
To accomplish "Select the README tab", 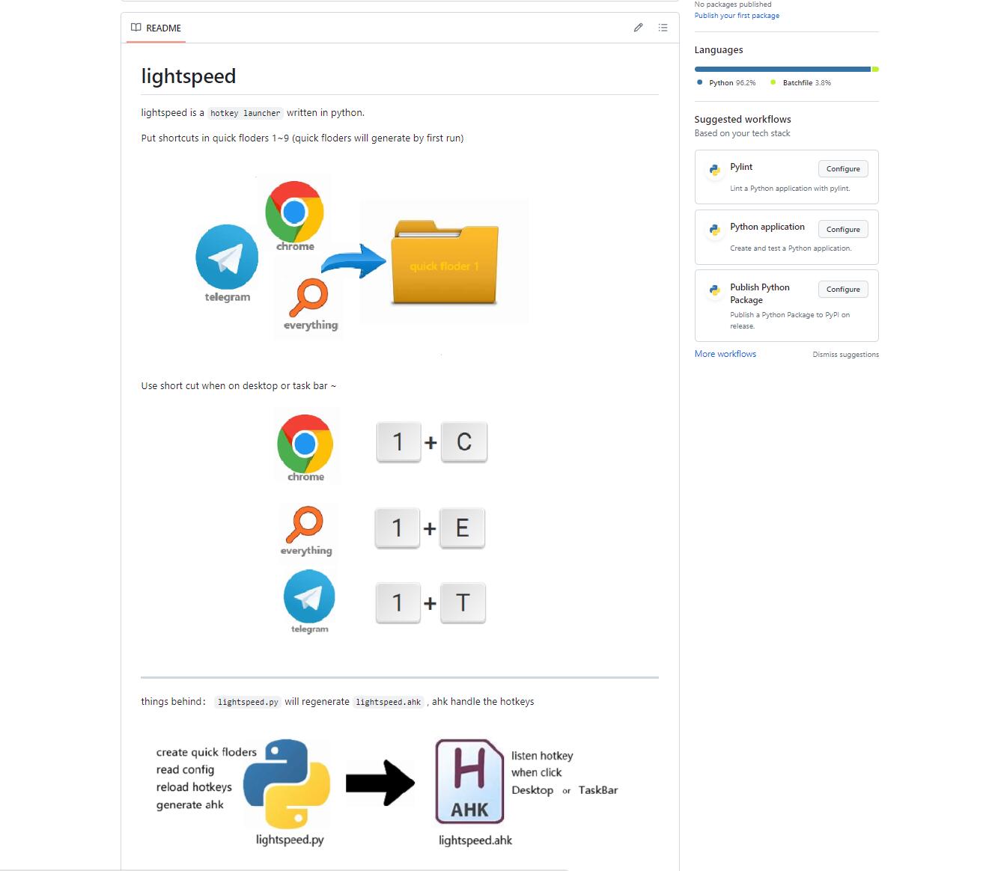I will pyautogui.click(x=156, y=28).
